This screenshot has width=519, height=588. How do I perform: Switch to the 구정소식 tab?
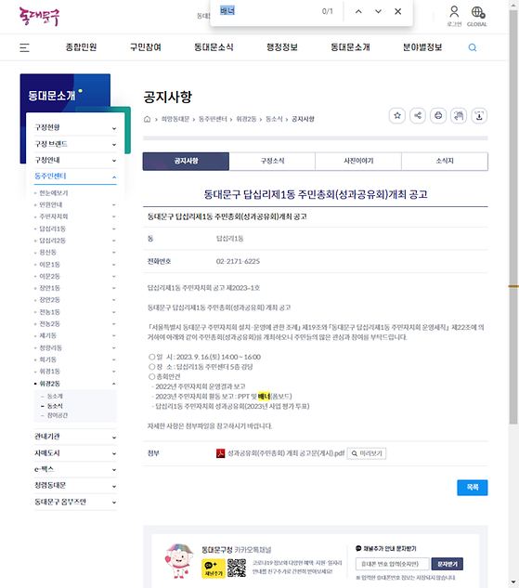[x=272, y=162]
